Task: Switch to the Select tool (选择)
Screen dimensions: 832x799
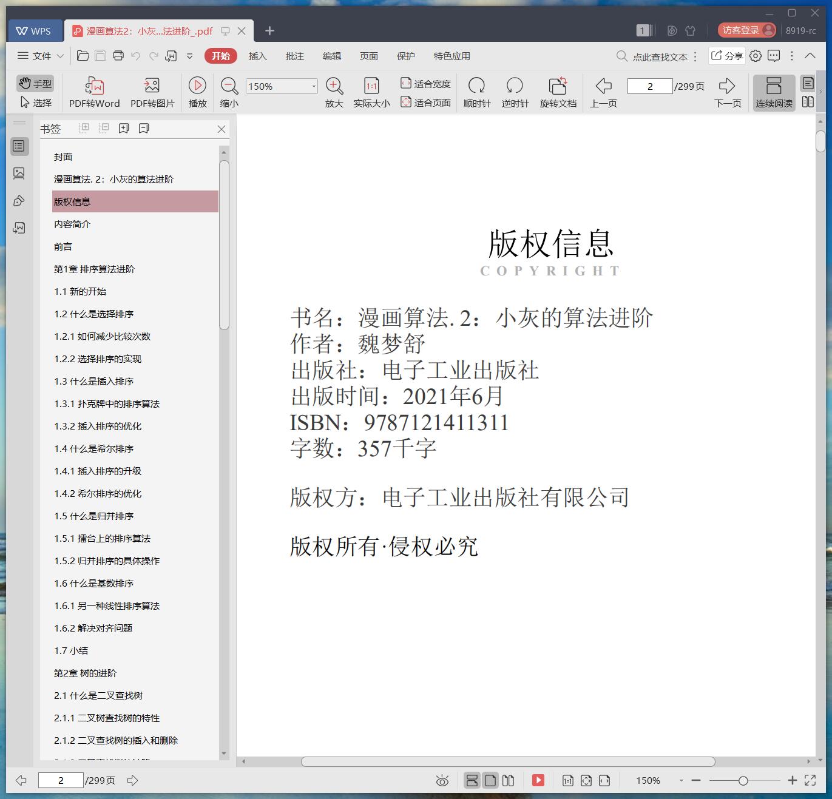Action: pyautogui.click(x=35, y=103)
